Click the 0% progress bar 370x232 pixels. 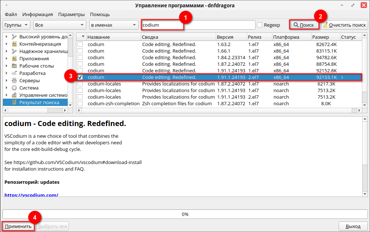185,214
